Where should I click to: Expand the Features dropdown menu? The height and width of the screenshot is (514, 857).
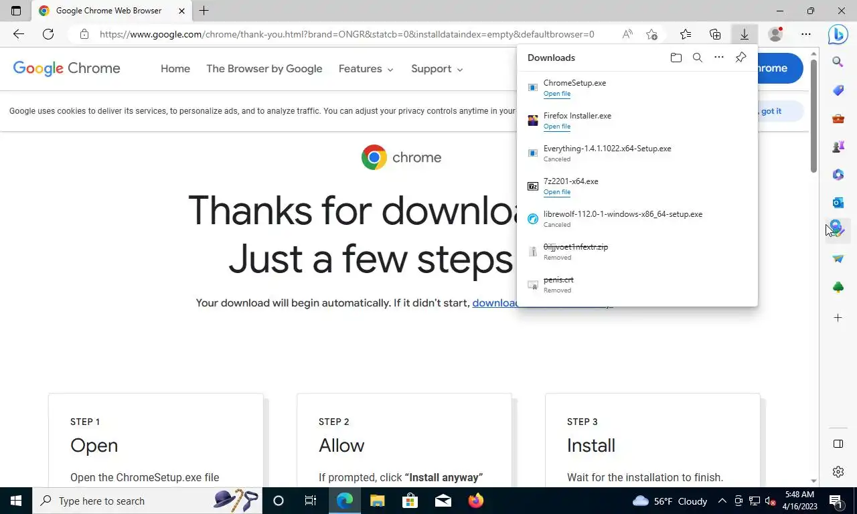coord(366,69)
